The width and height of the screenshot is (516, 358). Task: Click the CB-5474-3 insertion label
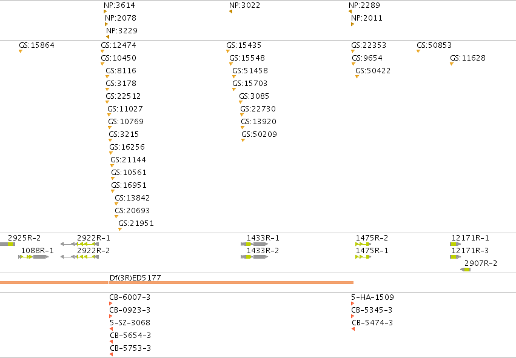[372, 323]
